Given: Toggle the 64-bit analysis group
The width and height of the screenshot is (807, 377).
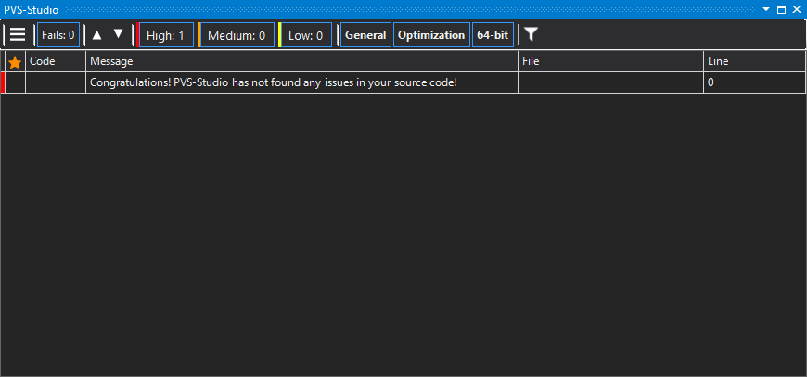Looking at the screenshot, I should (x=493, y=35).
